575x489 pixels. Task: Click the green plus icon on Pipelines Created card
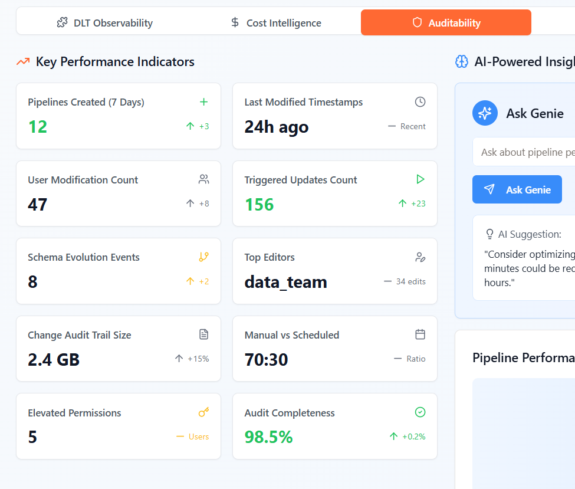pos(203,101)
